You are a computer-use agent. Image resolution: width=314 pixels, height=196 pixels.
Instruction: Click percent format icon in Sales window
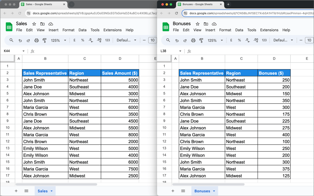(x=82, y=40)
